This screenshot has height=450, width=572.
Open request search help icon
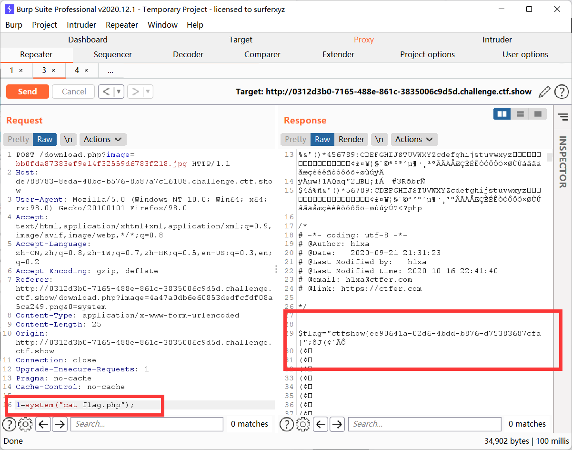tap(10, 424)
